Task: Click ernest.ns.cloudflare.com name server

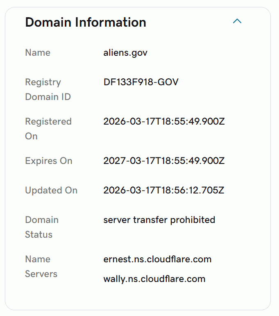Action: click(x=157, y=259)
